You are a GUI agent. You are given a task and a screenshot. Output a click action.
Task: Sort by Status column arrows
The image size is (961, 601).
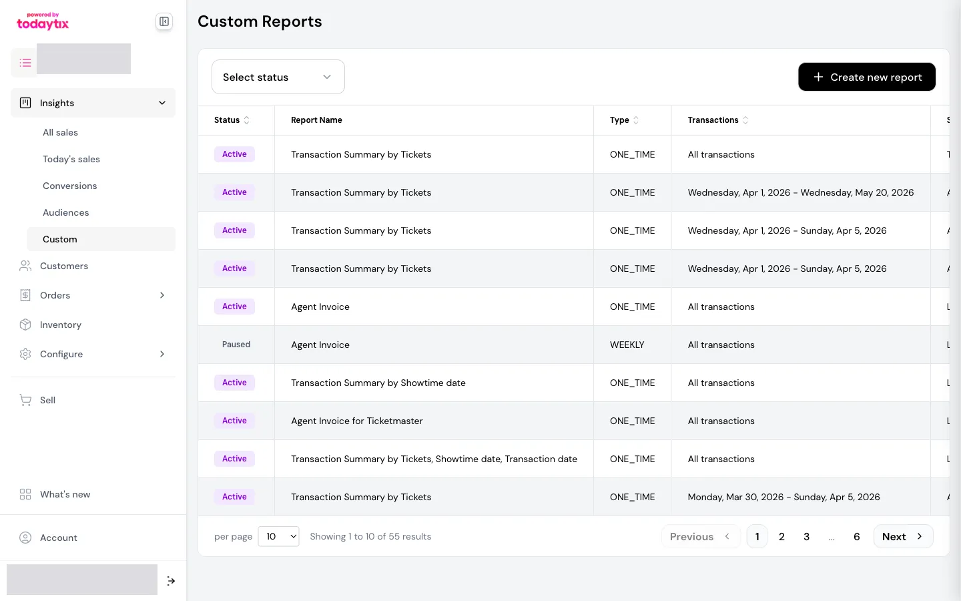pyautogui.click(x=247, y=120)
